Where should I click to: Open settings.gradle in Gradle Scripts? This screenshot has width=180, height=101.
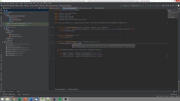pyautogui.click(x=11, y=53)
